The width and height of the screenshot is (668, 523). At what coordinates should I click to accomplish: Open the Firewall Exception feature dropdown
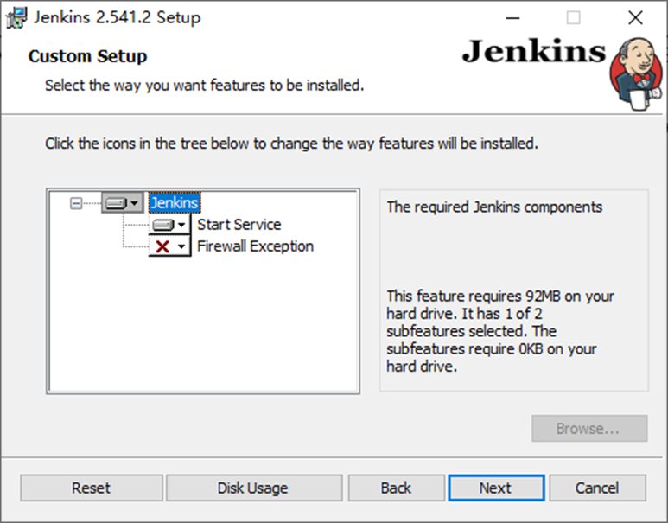point(169,246)
